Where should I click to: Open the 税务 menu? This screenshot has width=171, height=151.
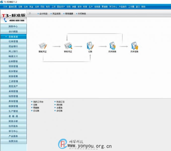48,7
